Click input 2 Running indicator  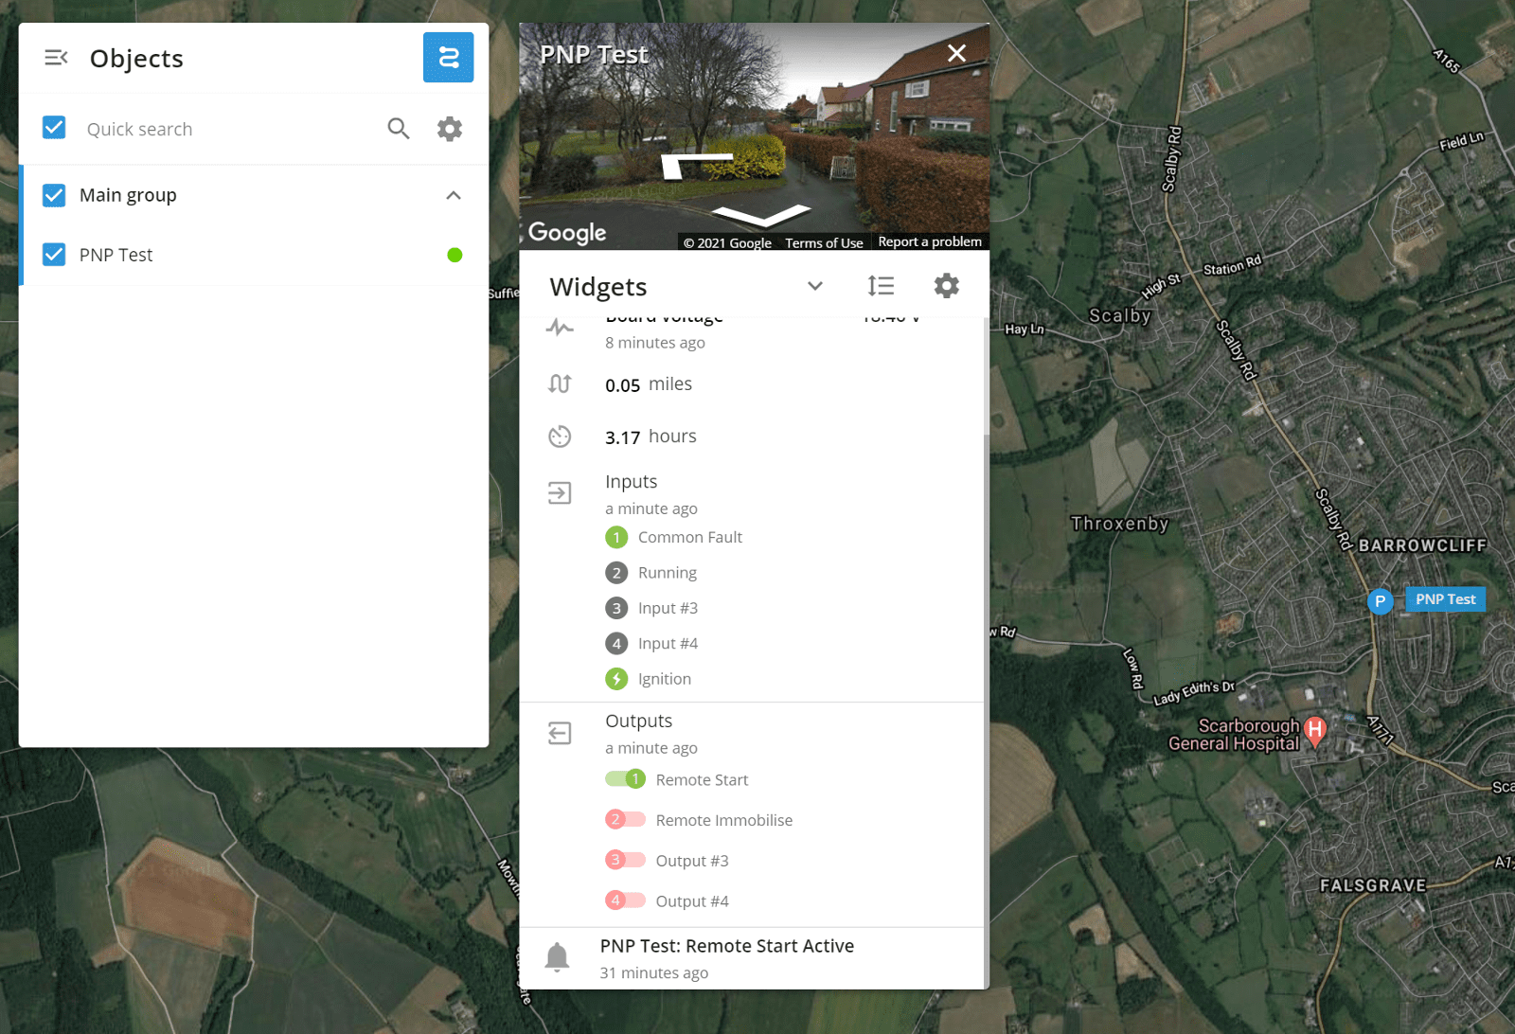(616, 573)
